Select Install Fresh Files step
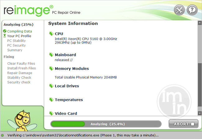Image resolution: width=202 pixels, height=139 pixels. coord(21,68)
